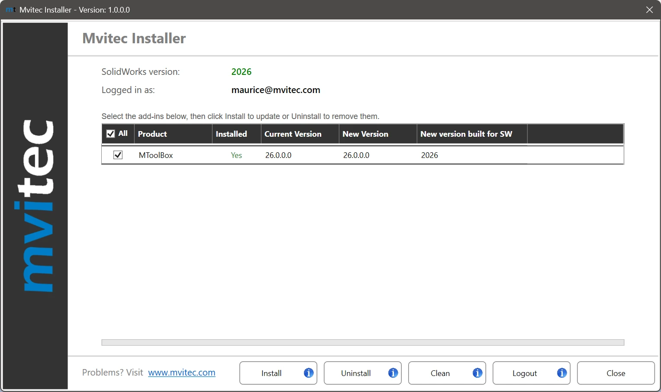This screenshot has width=661, height=392.
Task: Open the info tooltip beside the Uninstall button
Action: tap(393, 373)
